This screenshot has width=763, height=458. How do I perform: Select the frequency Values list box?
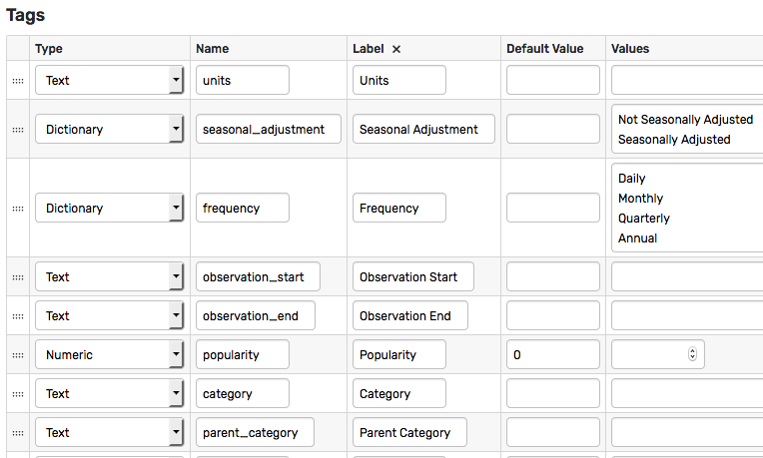687,208
